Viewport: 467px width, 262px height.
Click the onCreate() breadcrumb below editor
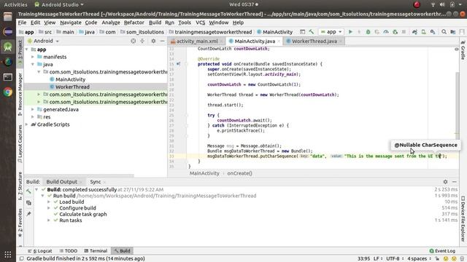coord(240,173)
